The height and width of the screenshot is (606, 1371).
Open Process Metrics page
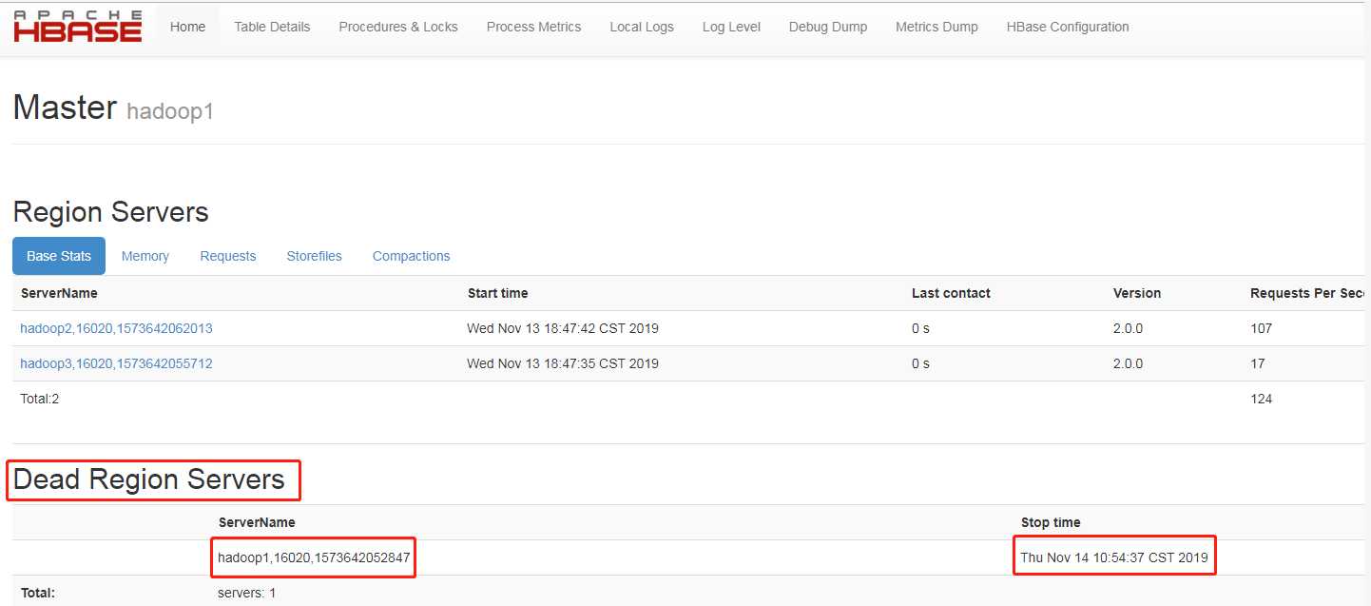533,27
